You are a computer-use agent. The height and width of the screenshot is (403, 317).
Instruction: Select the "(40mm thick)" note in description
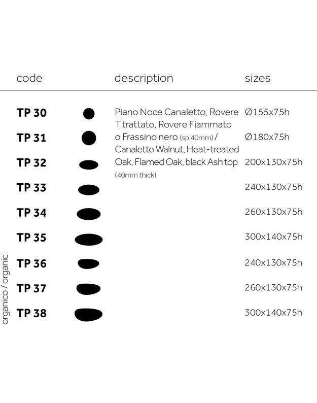[x=136, y=176]
